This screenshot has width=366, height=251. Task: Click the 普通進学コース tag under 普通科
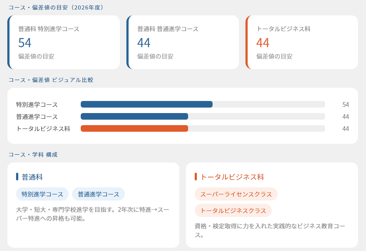tap(99, 194)
